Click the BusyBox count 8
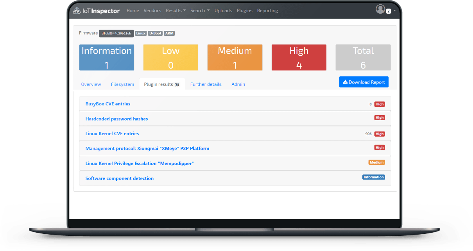Screen dimensions: 473x251 (371, 104)
